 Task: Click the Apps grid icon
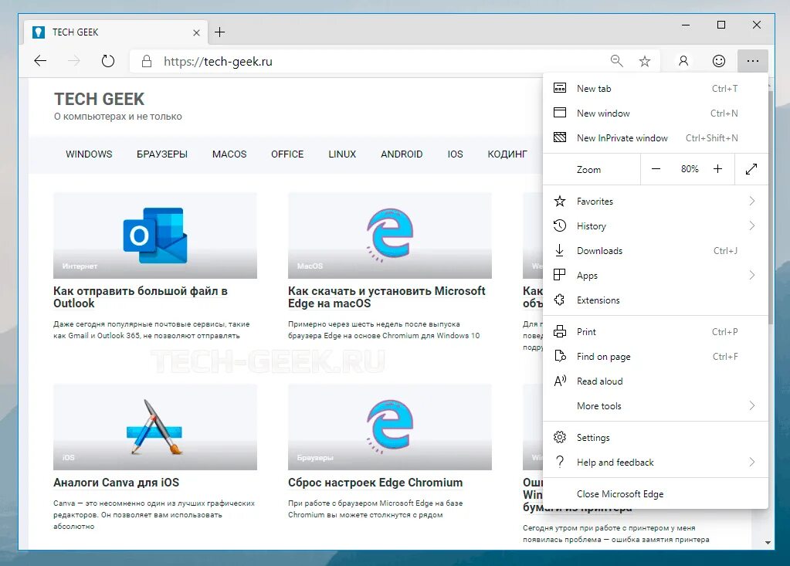(x=559, y=275)
